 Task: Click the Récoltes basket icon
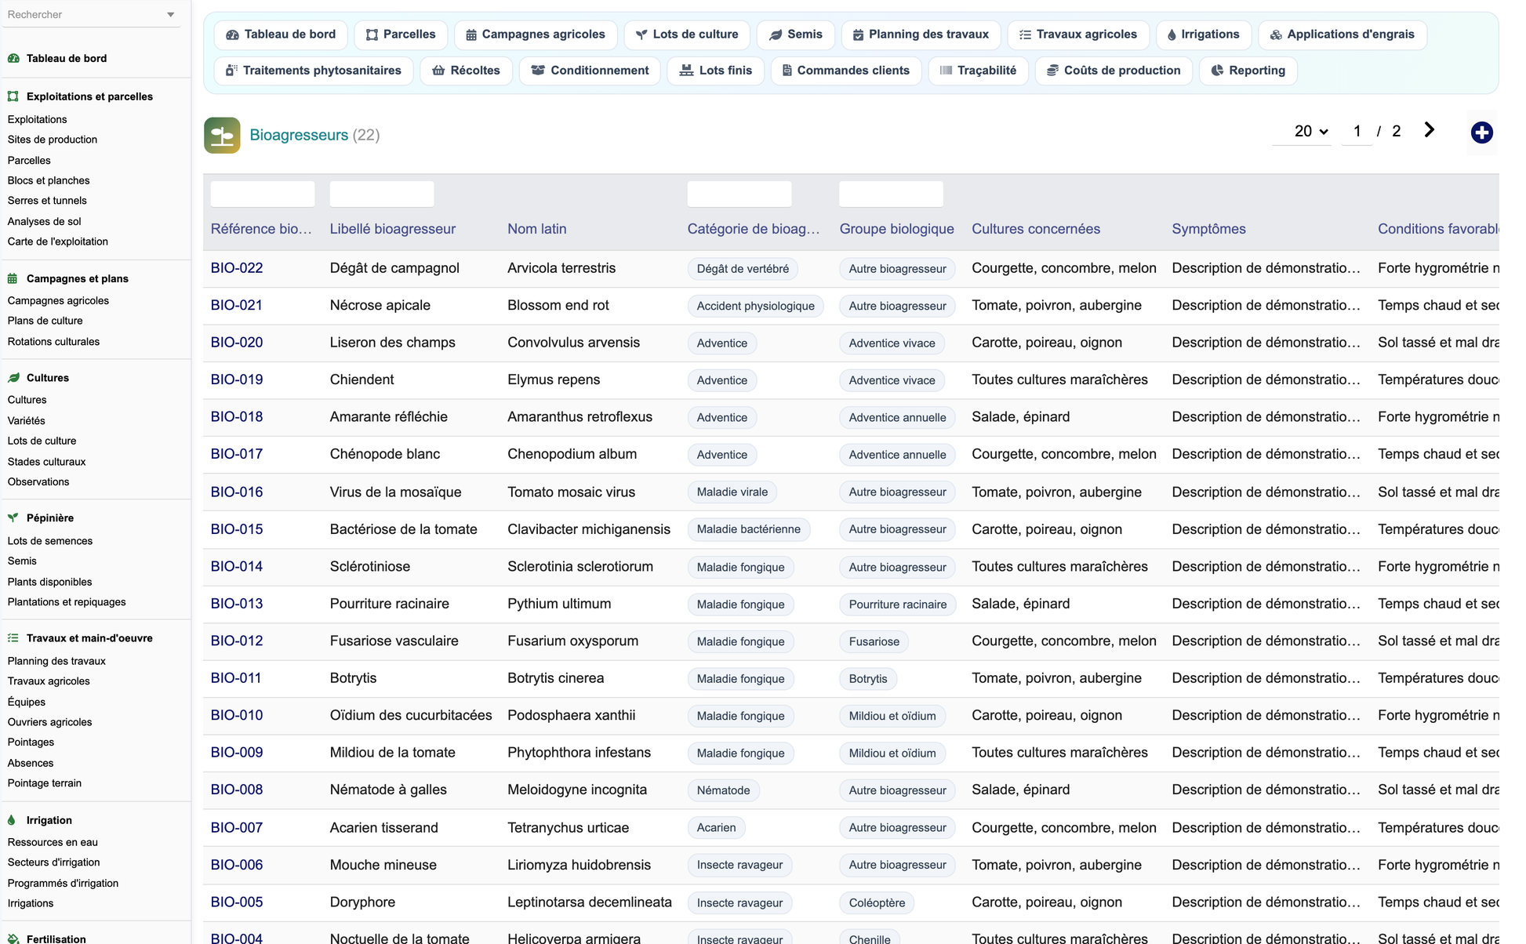click(x=438, y=71)
